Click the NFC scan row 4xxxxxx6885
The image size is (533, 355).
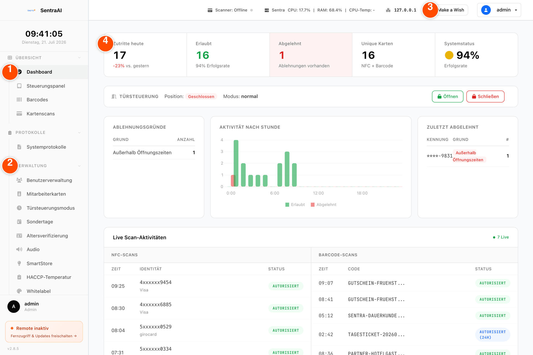(x=207, y=308)
